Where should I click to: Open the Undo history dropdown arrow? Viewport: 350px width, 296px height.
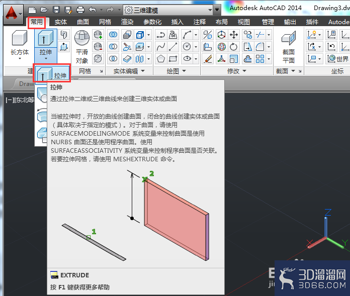pos(102,10)
